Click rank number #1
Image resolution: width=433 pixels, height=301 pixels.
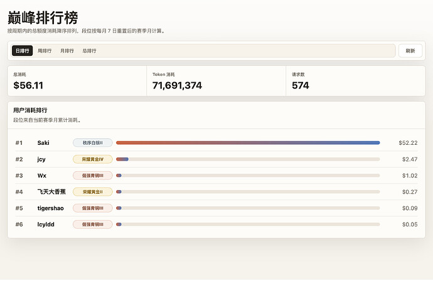(x=19, y=143)
